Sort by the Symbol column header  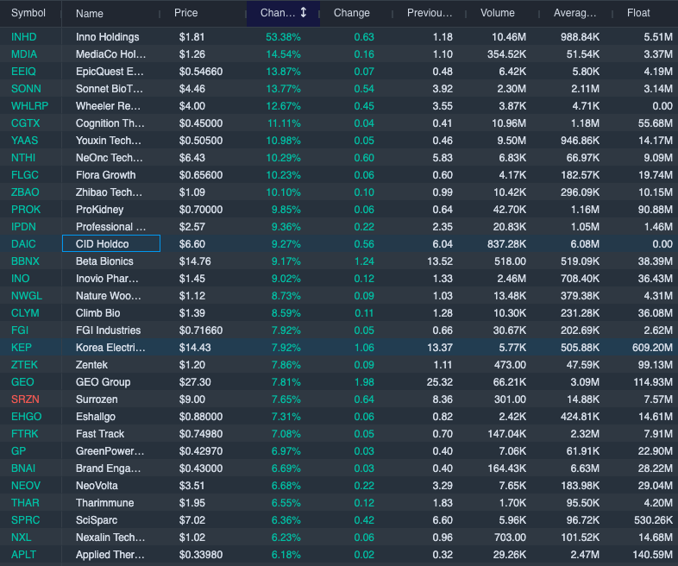(x=28, y=13)
